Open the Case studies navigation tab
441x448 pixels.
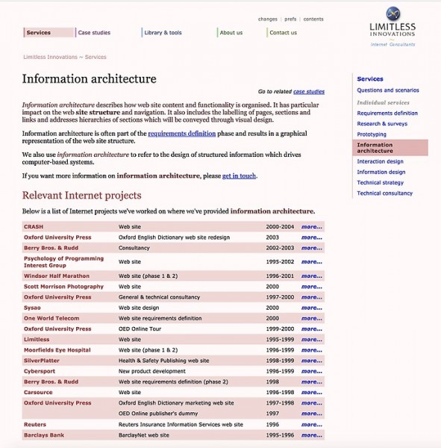coord(94,33)
